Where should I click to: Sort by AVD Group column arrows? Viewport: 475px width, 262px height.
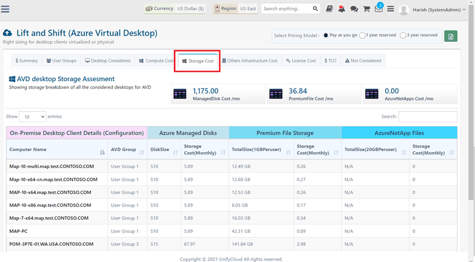142,153
